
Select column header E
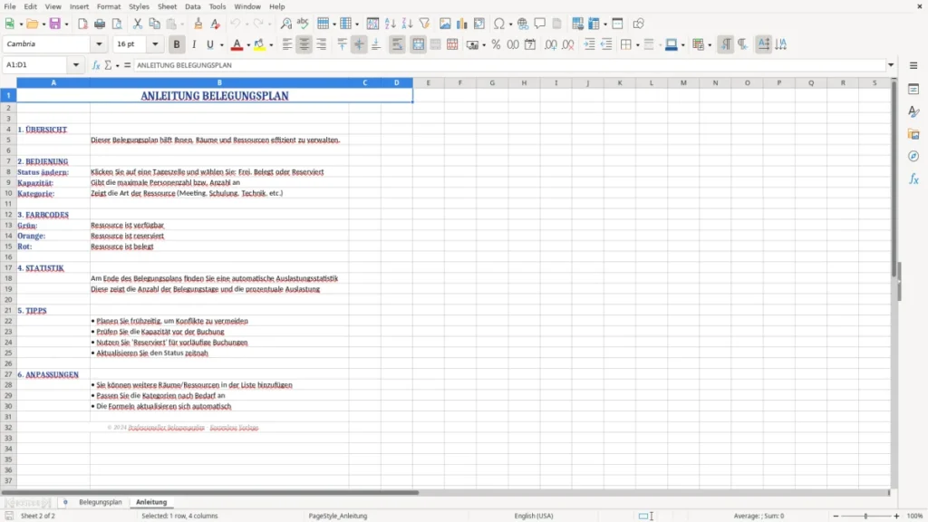pyautogui.click(x=429, y=82)
